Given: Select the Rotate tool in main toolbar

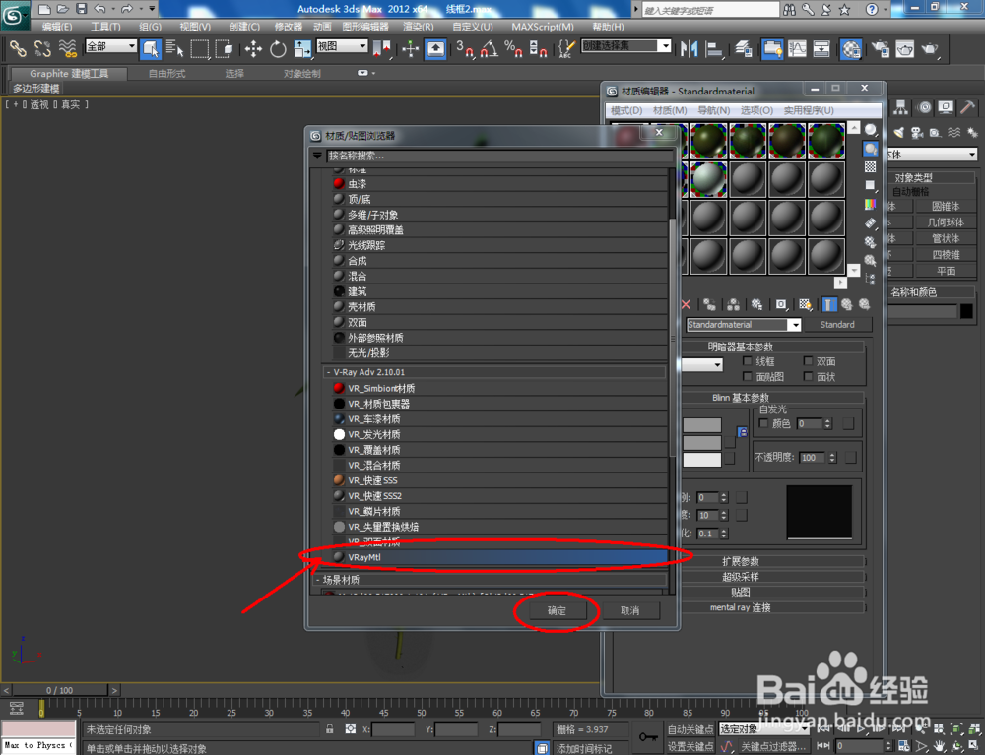Looking at the screenshot, I should pos(278,49).
